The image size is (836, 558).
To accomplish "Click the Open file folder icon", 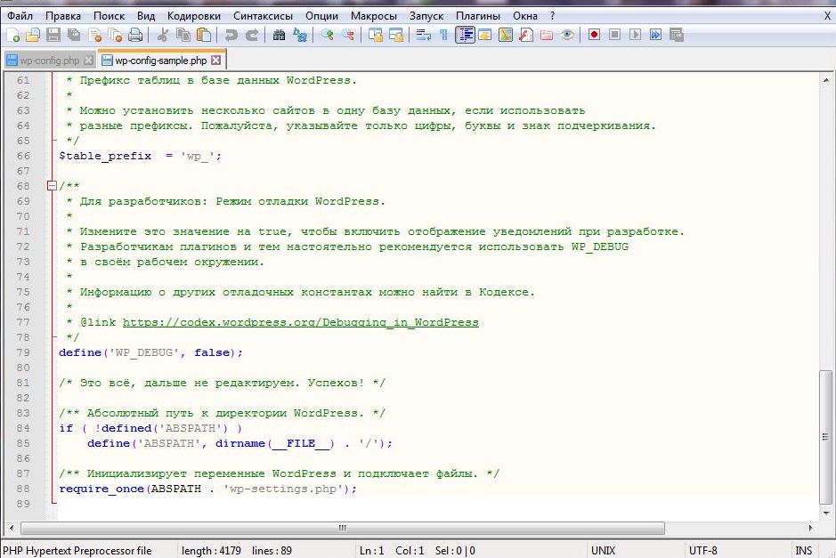I will (x=32, y=36).
